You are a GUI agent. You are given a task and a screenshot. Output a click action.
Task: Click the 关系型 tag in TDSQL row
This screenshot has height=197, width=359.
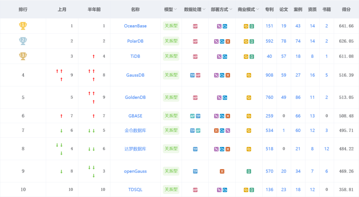point(171,189)
